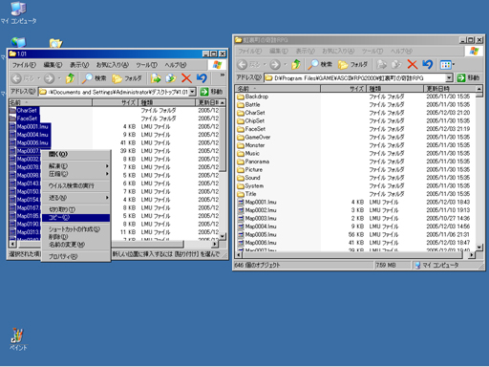
Task: Select the Monster folder
Action: [251, 145]
